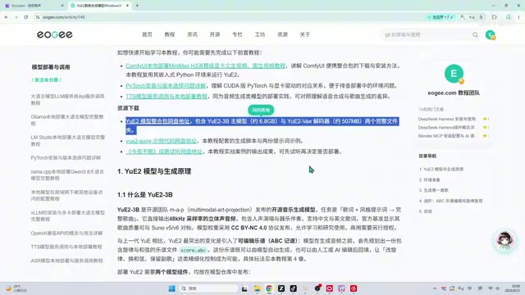The width and height of the screenshot is (525, 295).
Task: Open Task View in the taskbar
Action: pos(244,288)
